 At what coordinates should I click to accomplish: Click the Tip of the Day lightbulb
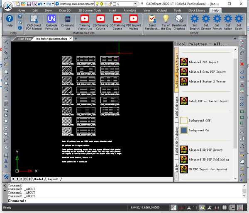(x=166, y=22)
